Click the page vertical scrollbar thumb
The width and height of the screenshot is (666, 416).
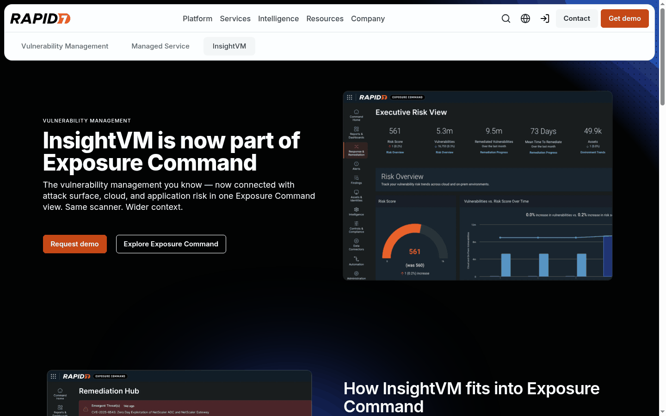[x=662, y=56]
